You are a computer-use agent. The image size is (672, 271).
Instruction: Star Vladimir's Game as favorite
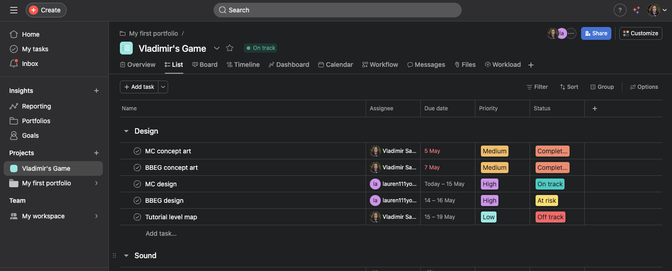click(x=230, y=48)
